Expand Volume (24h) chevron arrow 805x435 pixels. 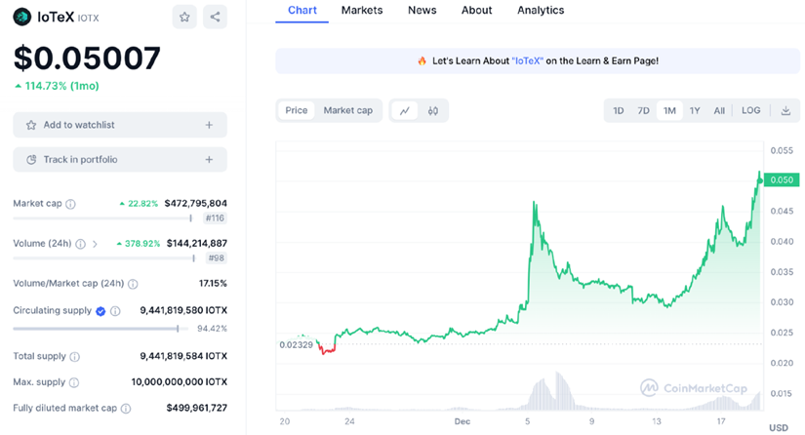click(x=95, y=244)
